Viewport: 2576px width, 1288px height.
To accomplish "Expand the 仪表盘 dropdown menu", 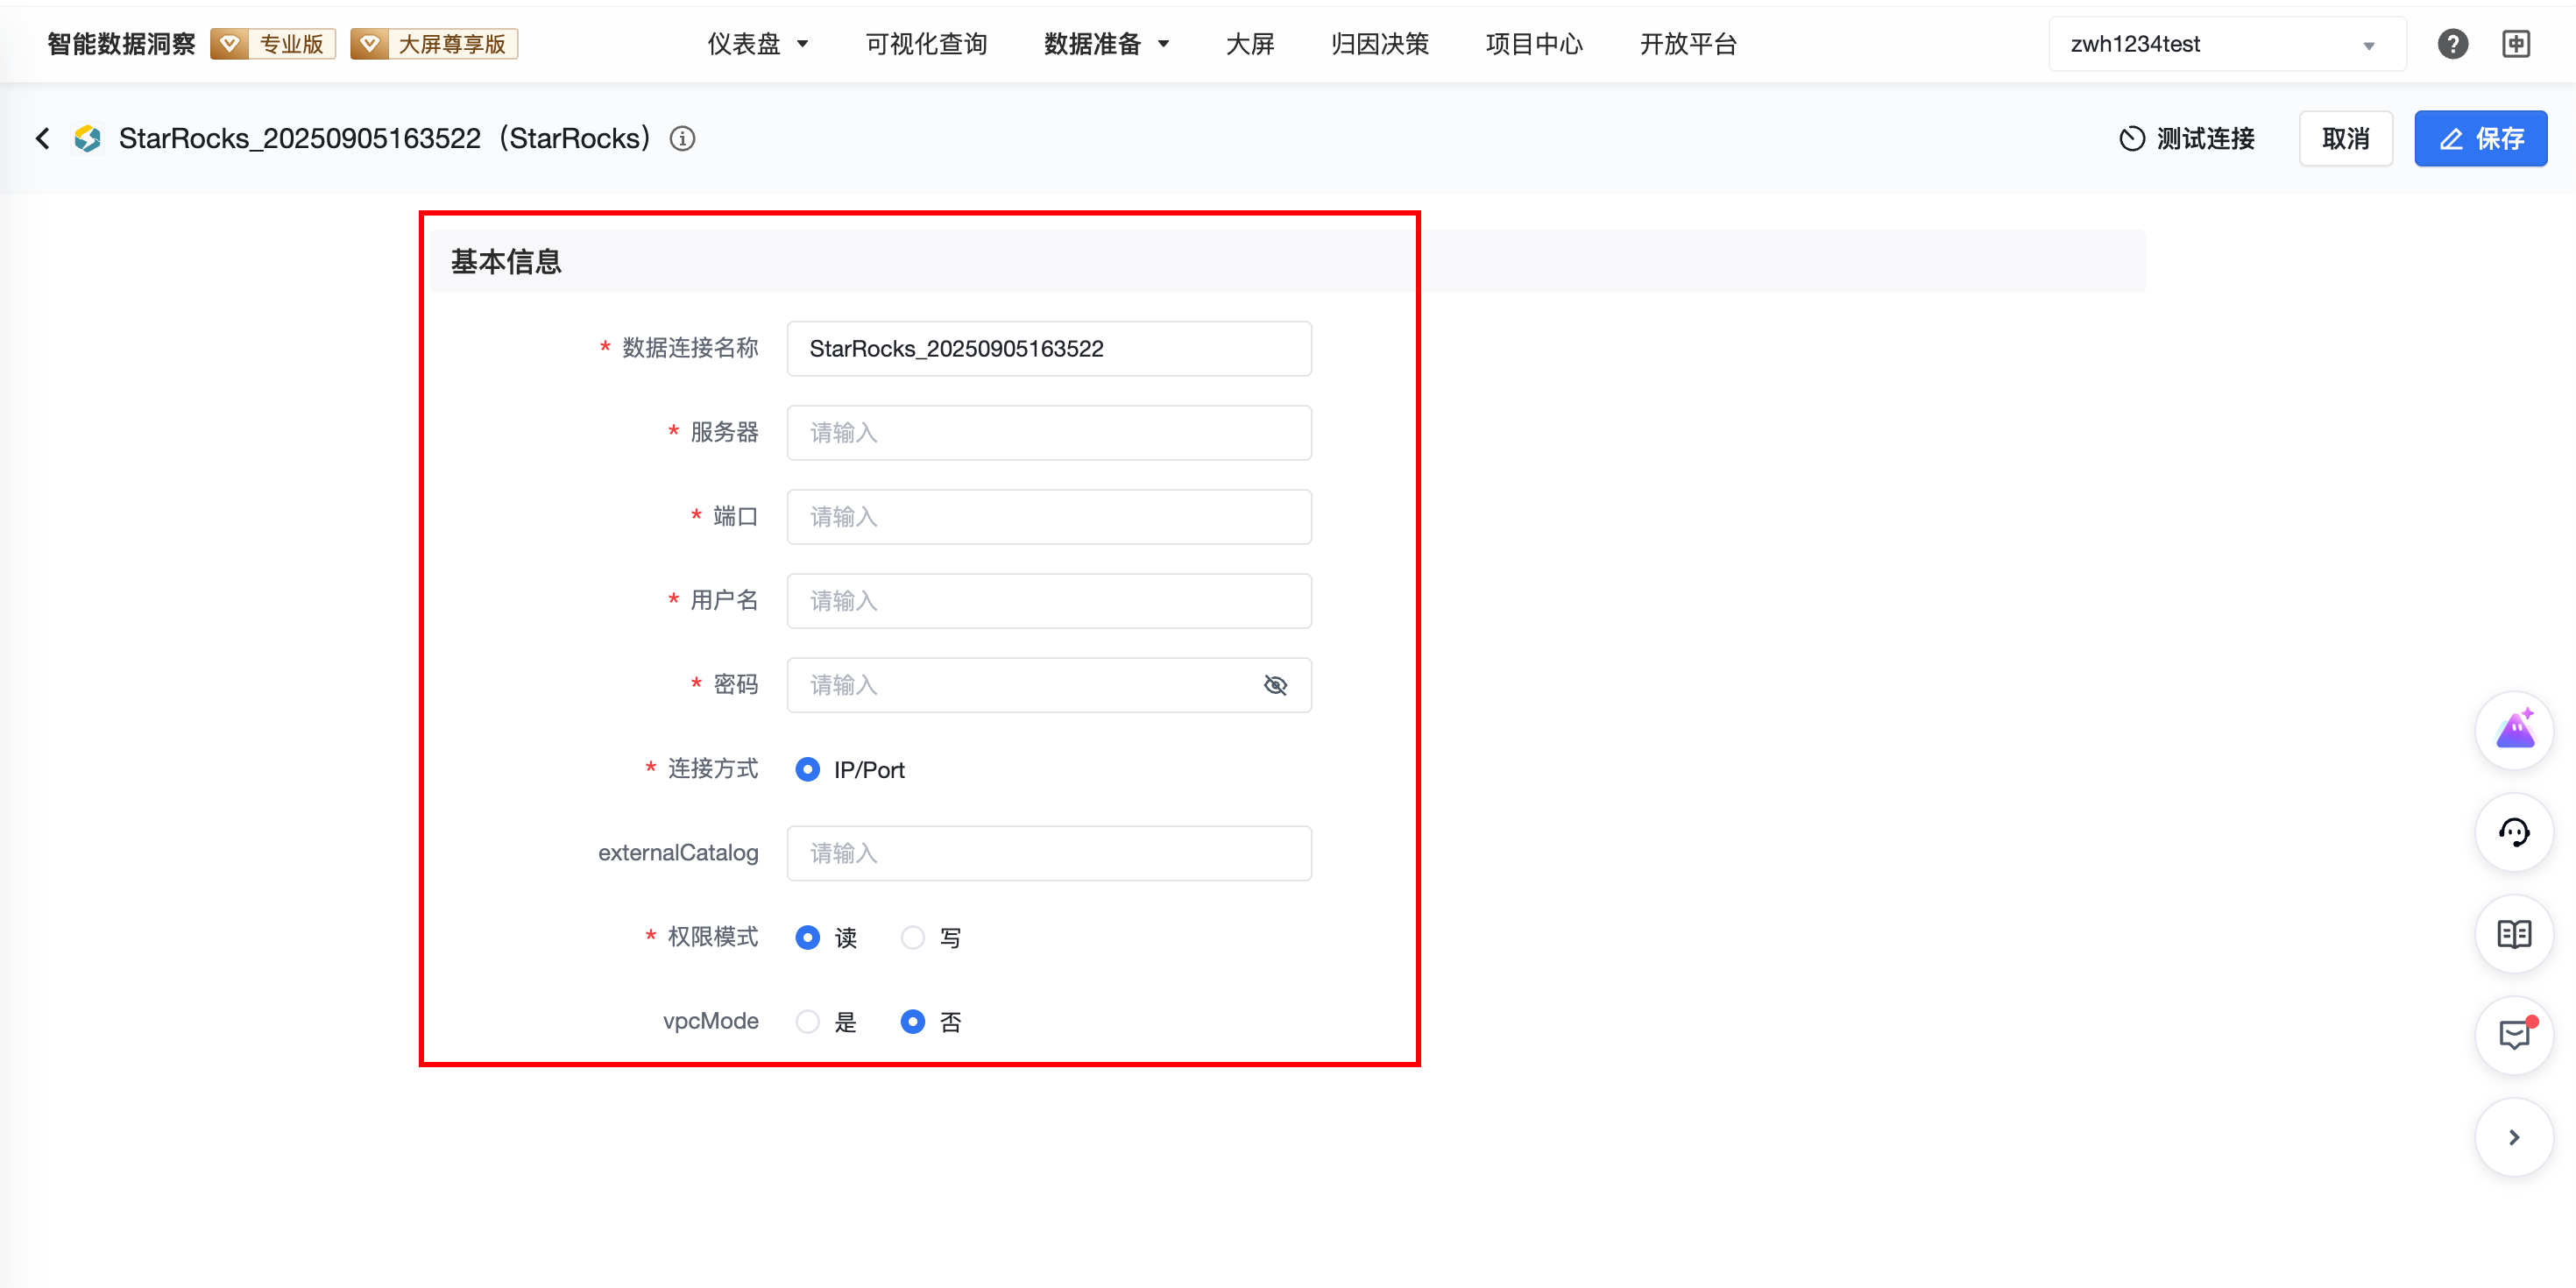I will point(757,44).
